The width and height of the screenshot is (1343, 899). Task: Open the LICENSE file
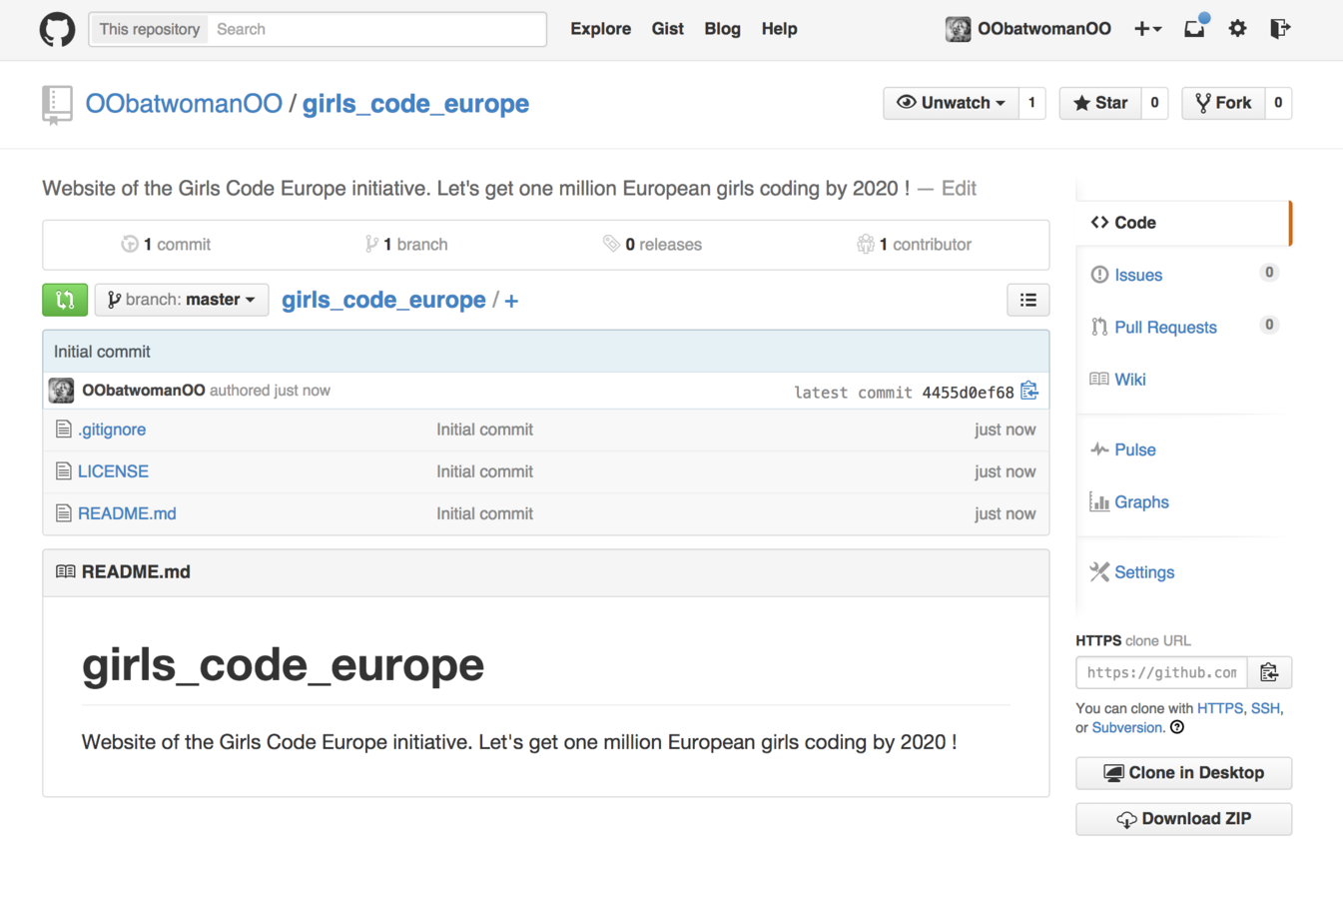point(113,471)
